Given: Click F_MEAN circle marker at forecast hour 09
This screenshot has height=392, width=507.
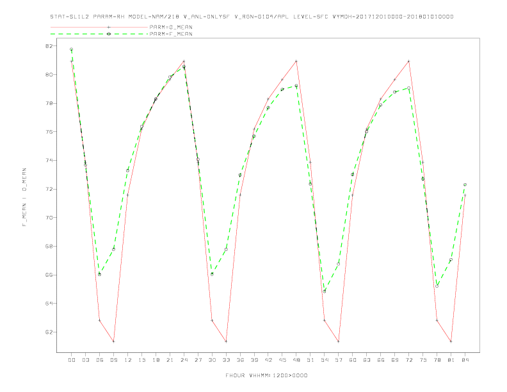Looking at the screenshot, I should (113, 249).
